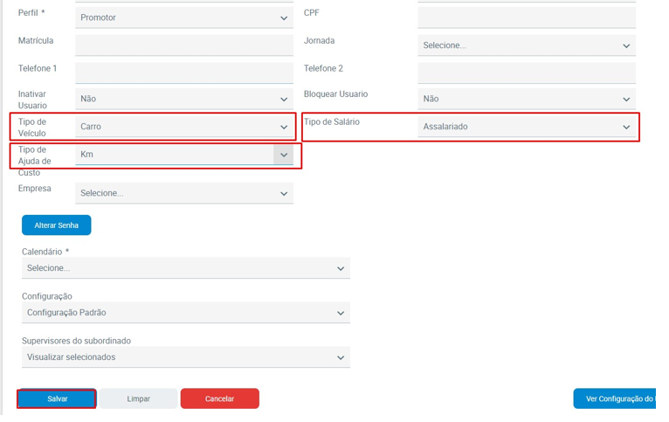Expand the Jornada dropdown
This screenshot has height=422, width=669.
click(526, 45)
